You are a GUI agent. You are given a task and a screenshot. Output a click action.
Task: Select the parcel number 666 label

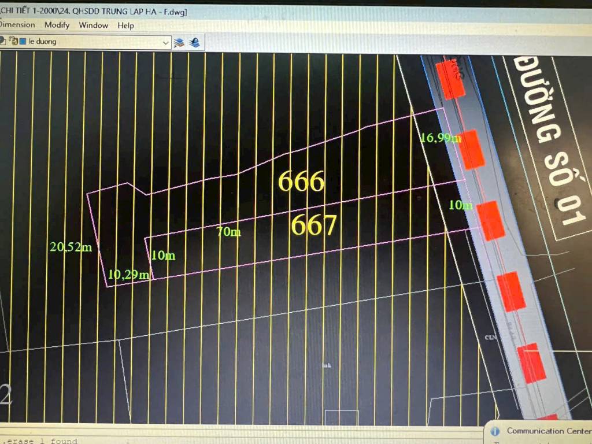click(301, 182)
